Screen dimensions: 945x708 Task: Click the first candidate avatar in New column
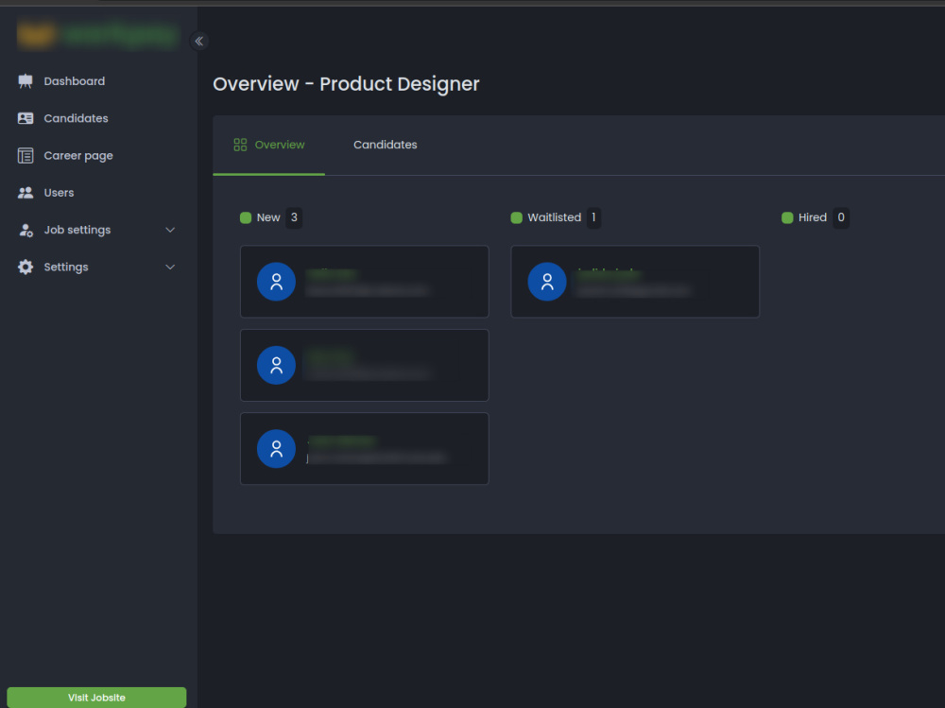tap(276, 282)
